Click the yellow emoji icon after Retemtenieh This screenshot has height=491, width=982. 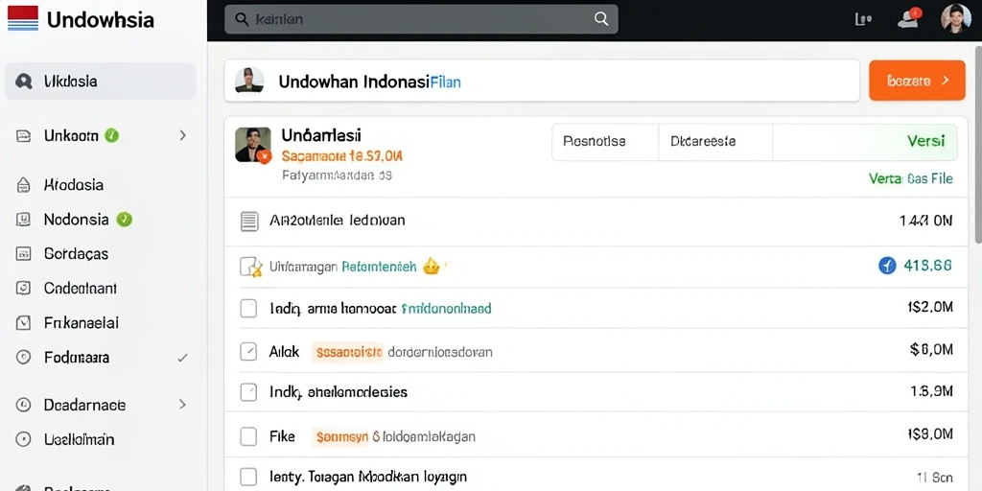432,267
